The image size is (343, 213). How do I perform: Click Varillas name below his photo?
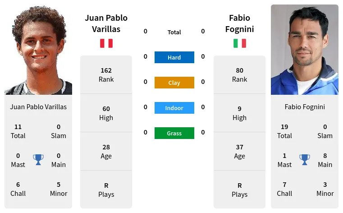pyautogui.click(x=38, y=107)
